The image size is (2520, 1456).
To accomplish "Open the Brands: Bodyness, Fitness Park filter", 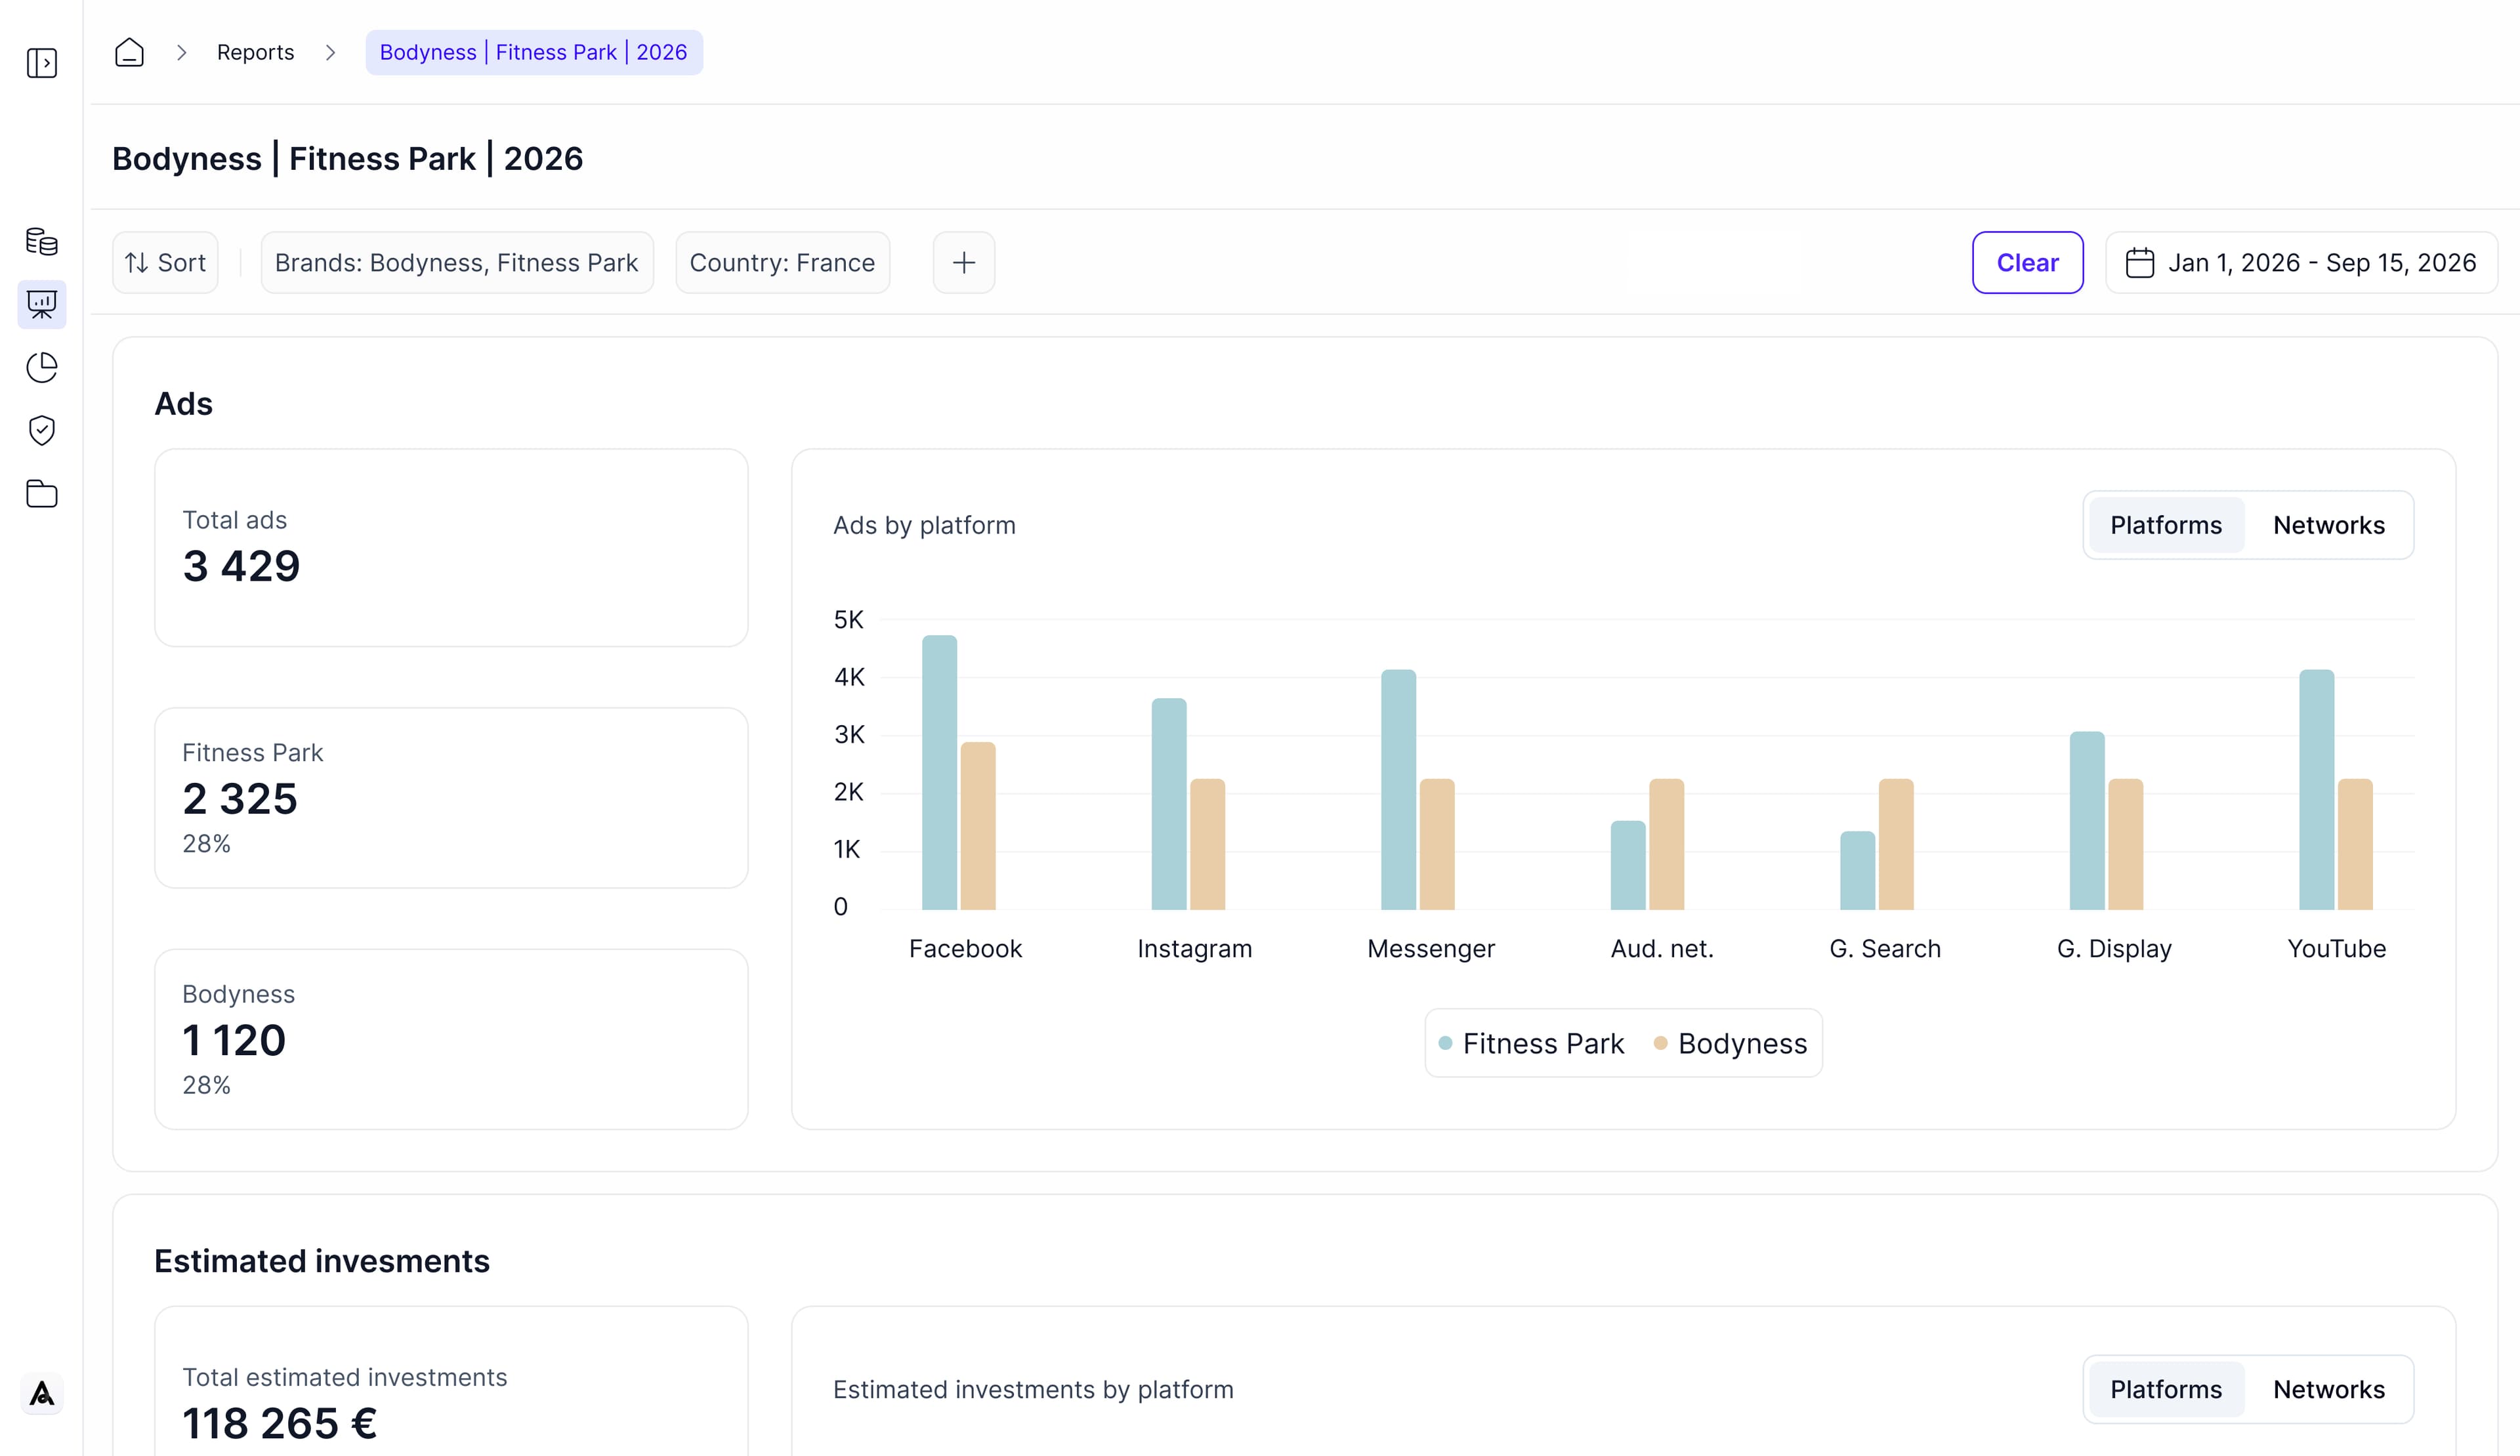I will point(456,263).
